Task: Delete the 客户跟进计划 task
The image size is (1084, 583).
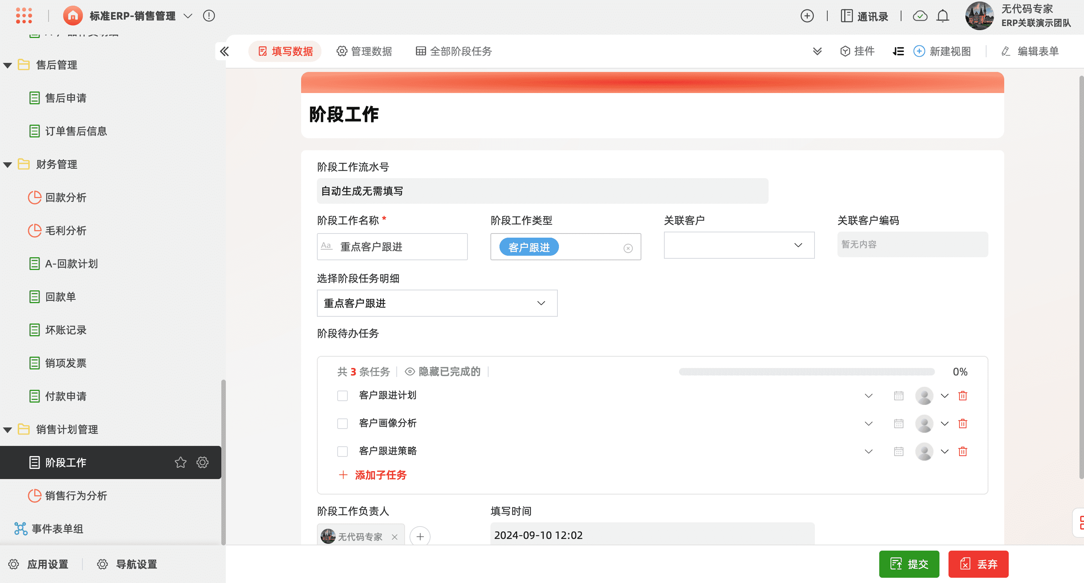Action: pyautogui.click(x=962, y=396)
